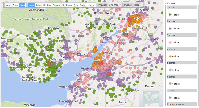This screenshot has width=199, height=108.
Task: Pick the Rectangle selection tool
Action: point(67,5)
